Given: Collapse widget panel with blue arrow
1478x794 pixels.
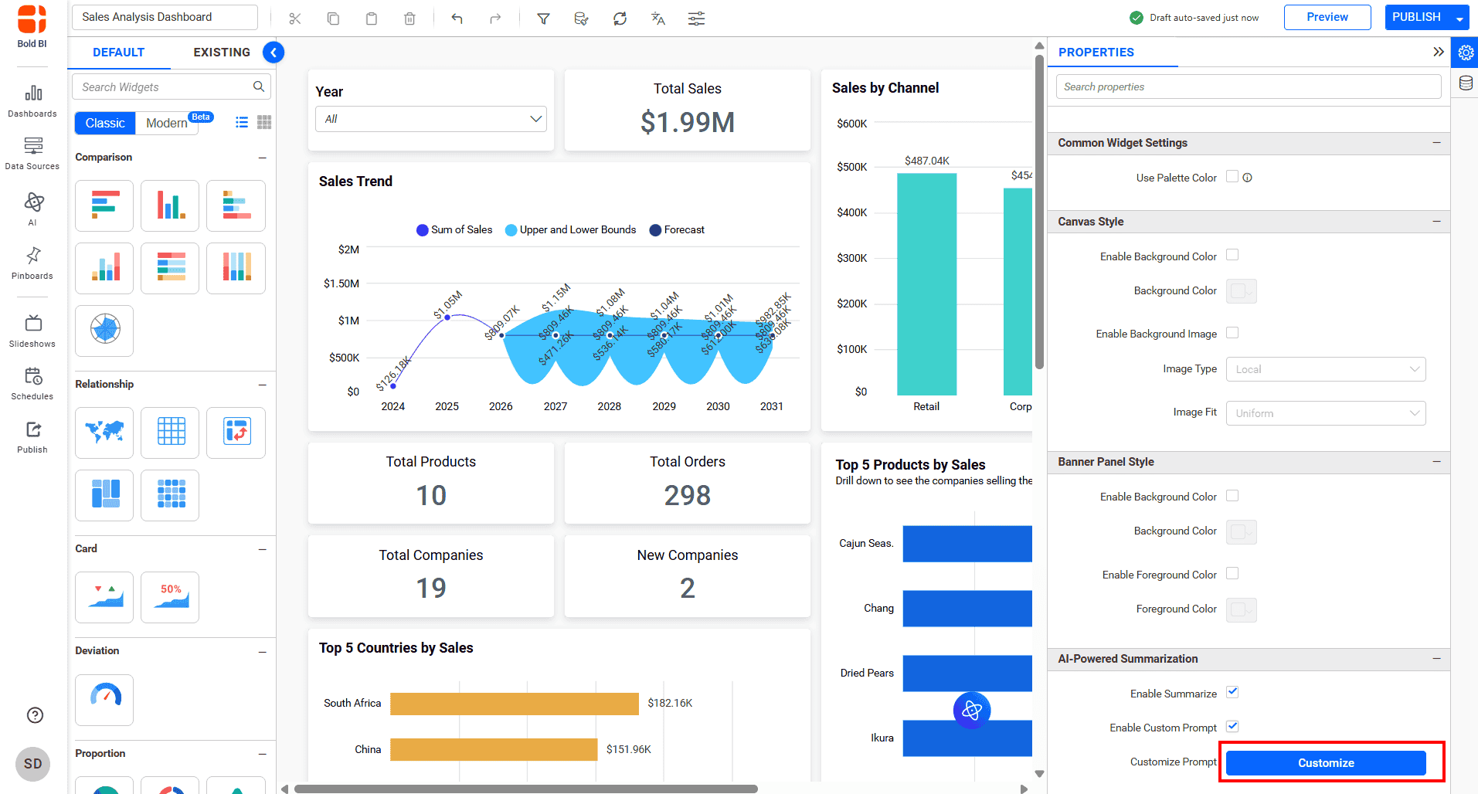Looking at the screenshot, I should [274, 52].
